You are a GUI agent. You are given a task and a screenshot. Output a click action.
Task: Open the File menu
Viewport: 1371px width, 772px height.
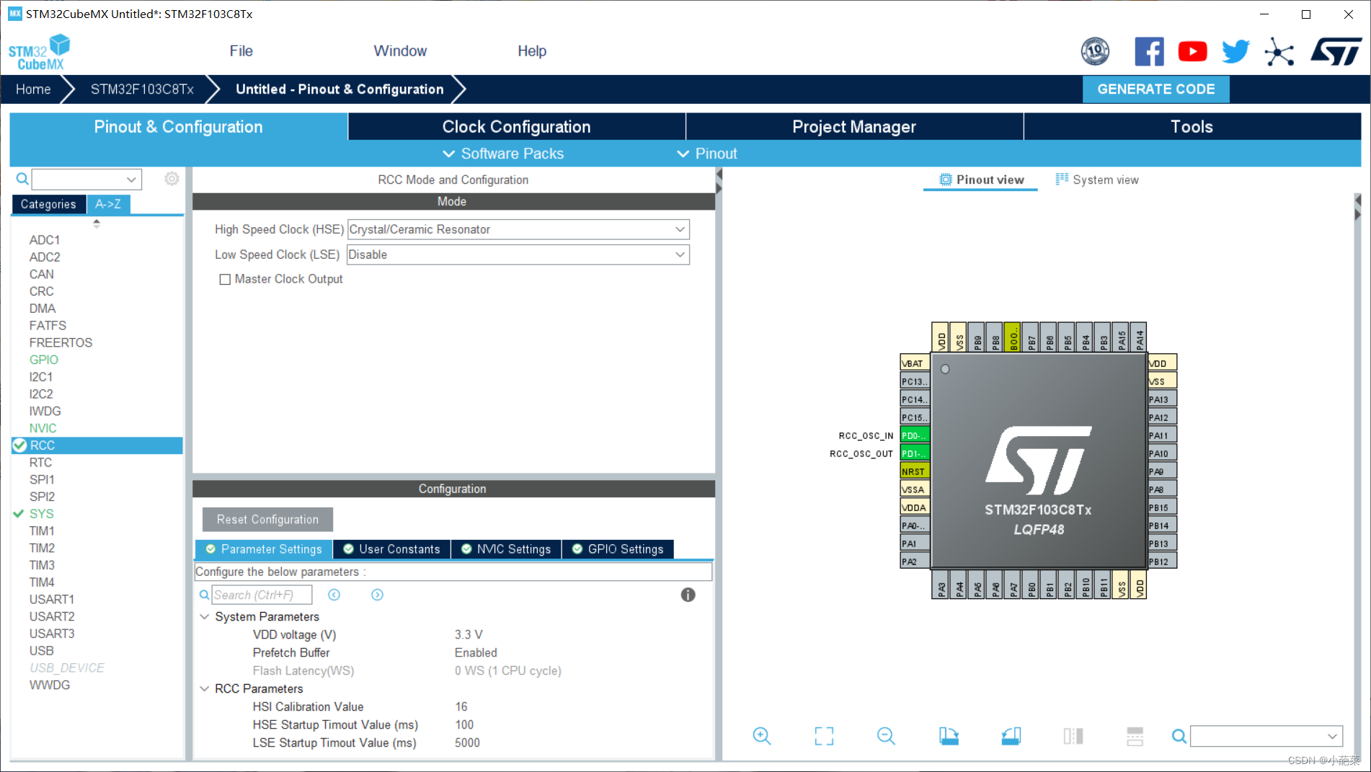click(241, 51)
